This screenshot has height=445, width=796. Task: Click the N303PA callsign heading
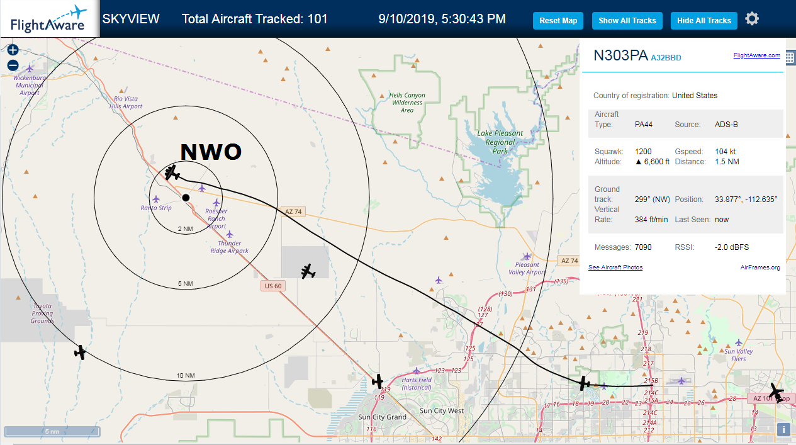coord(620,55)
